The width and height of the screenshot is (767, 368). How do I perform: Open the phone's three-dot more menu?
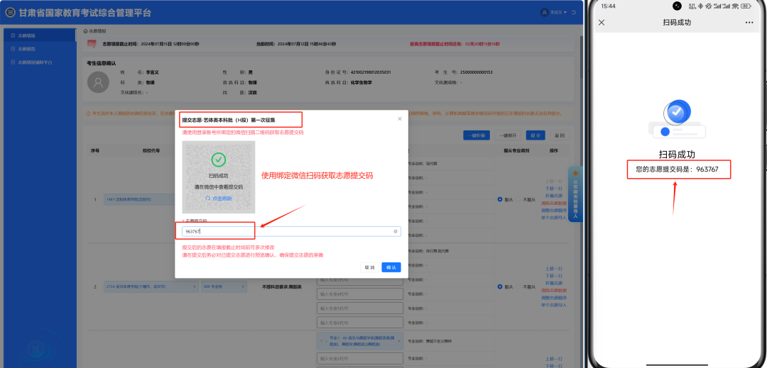749,23
